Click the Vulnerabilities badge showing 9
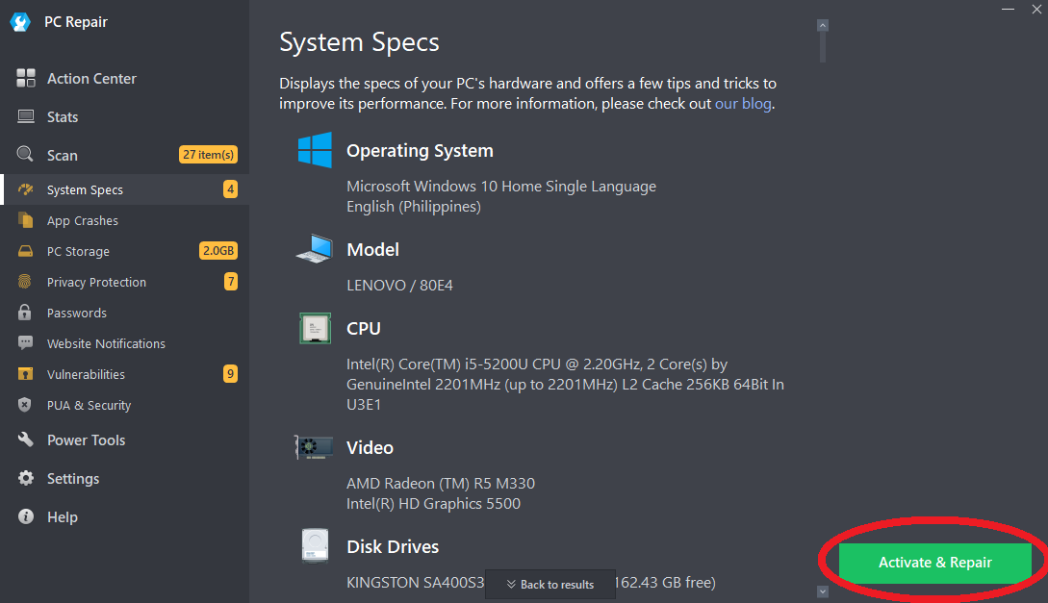Image resolution: width=1048 pixels, height=603 pixels. tap(230, 373)
